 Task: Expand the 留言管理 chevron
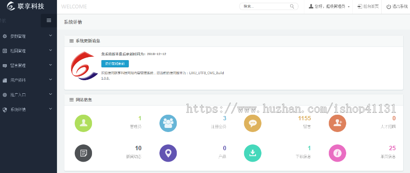[51, 65]
